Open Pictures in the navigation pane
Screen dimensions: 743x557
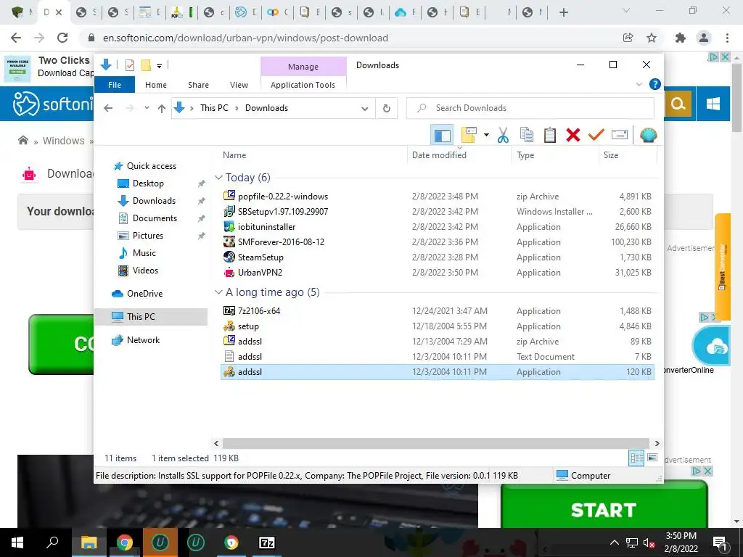tap(147, 236)
